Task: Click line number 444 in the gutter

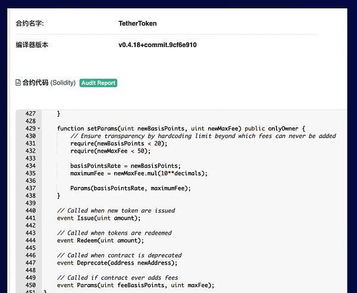Action: coord(30,241)
